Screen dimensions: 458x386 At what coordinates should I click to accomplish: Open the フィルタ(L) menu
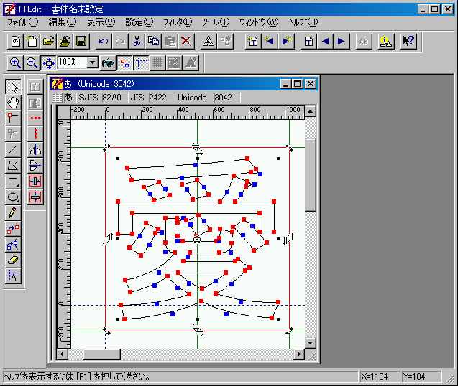tap(178, 22)
